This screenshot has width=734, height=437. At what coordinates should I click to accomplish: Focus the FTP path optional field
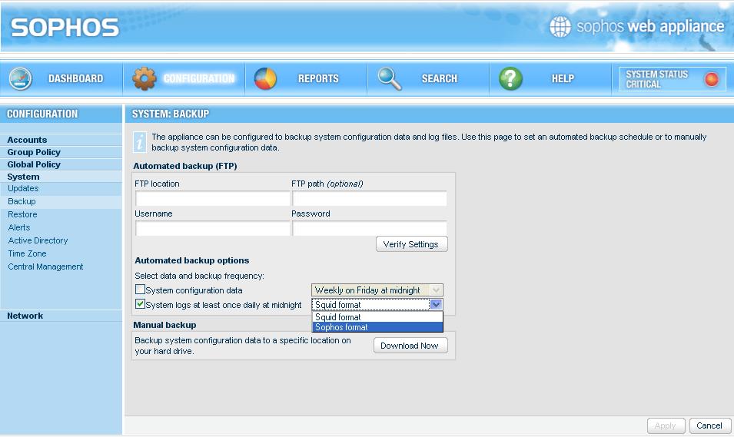(370, 199)
